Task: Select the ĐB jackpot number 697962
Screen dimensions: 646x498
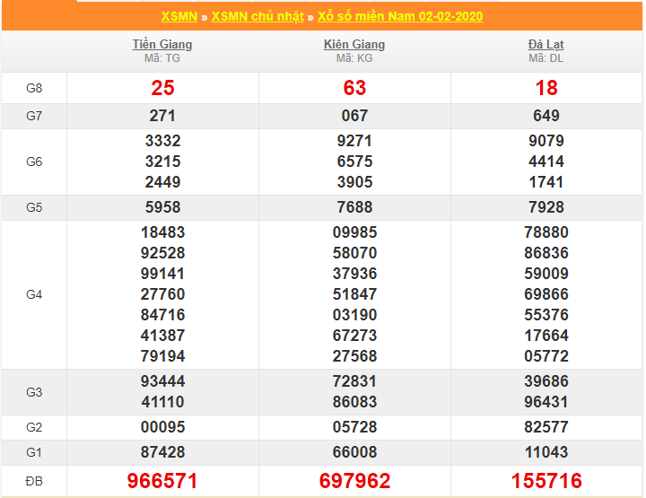Action: click(354, 481)
